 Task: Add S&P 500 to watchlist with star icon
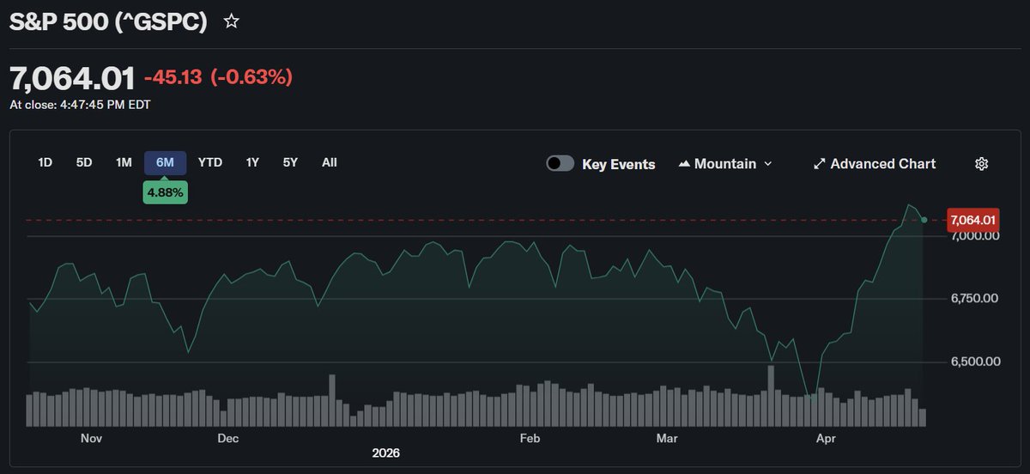click(x=231, y=21)
